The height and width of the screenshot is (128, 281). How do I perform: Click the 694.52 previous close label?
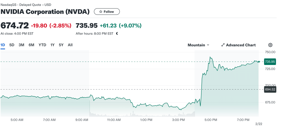coord(269,89)
